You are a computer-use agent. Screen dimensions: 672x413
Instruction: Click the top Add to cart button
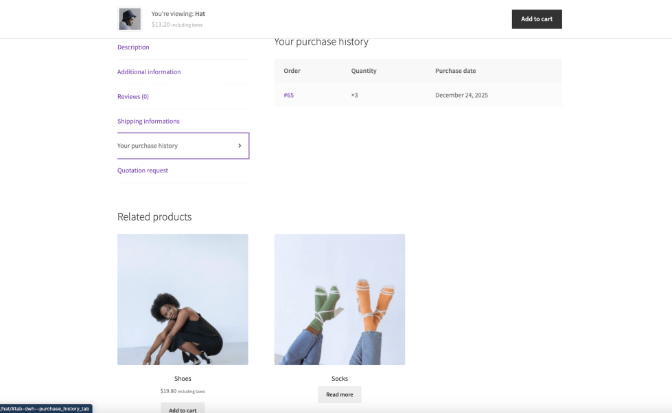536,19
